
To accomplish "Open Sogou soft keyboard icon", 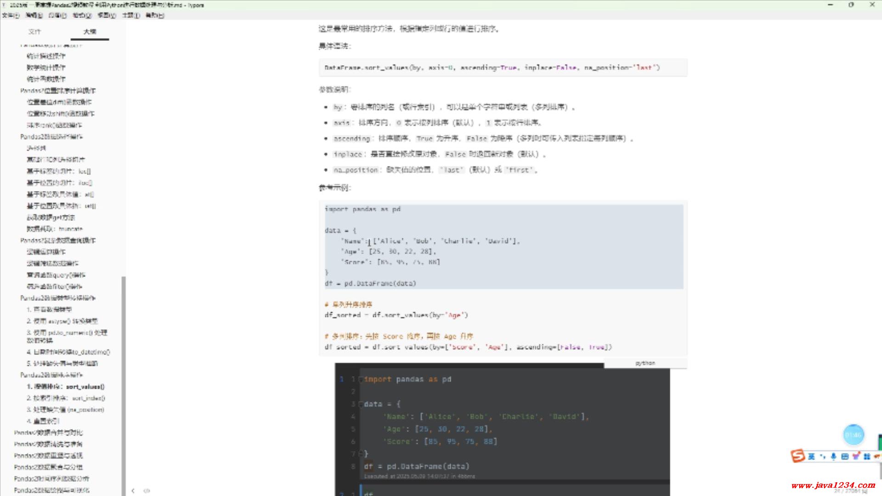I will click(x=844, y=456).
